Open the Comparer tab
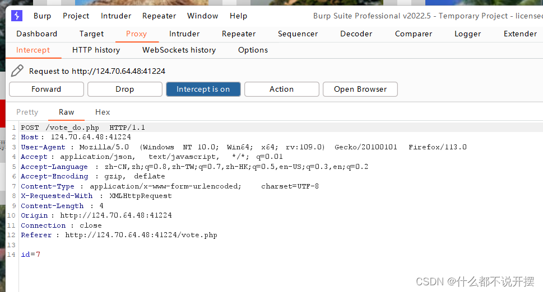The image size is (543, 292). point(414,34)
